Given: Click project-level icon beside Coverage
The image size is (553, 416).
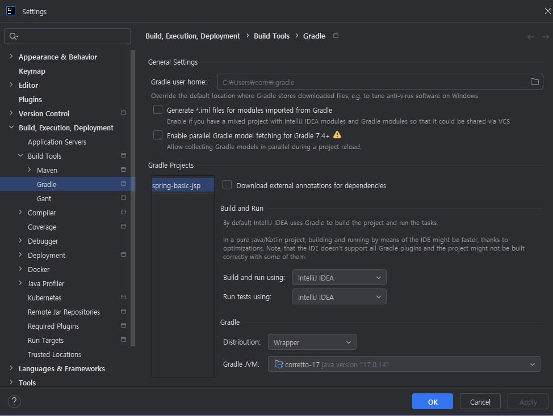Looking at the screenshot, I should (x=123, y=226).
